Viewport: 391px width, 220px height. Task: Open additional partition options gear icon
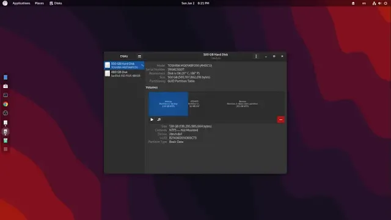click(159, 120)
